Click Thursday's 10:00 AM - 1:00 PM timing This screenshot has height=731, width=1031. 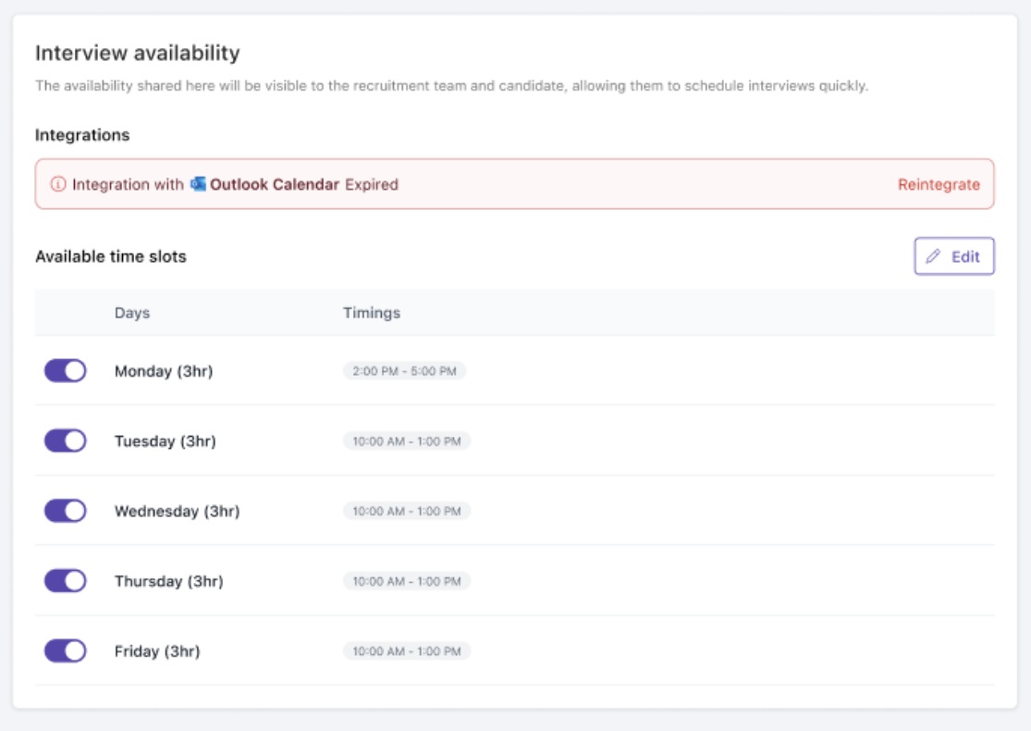[x=407, y=581]
